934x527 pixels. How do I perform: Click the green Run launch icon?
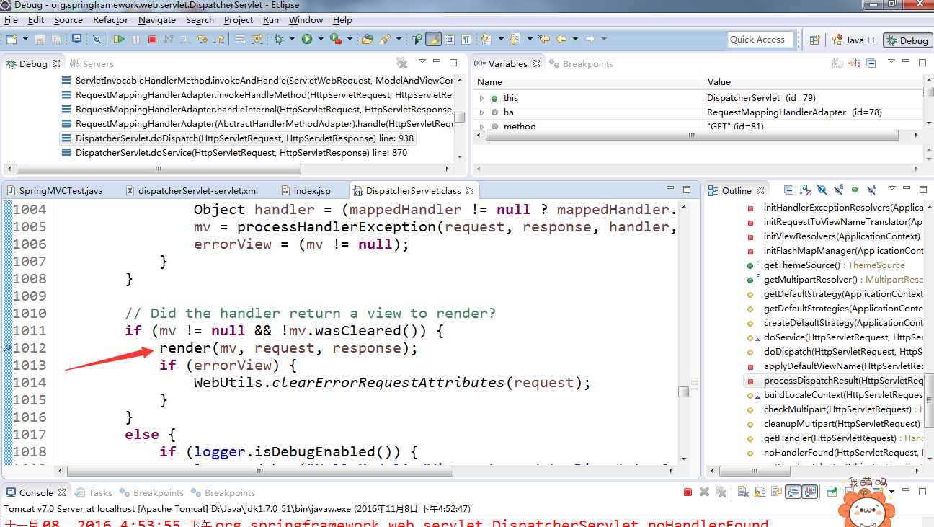pos(306,39)
